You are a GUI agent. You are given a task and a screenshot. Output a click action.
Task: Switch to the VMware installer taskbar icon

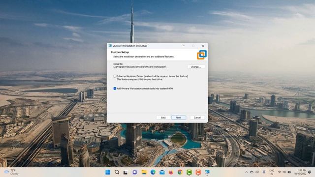207,172
